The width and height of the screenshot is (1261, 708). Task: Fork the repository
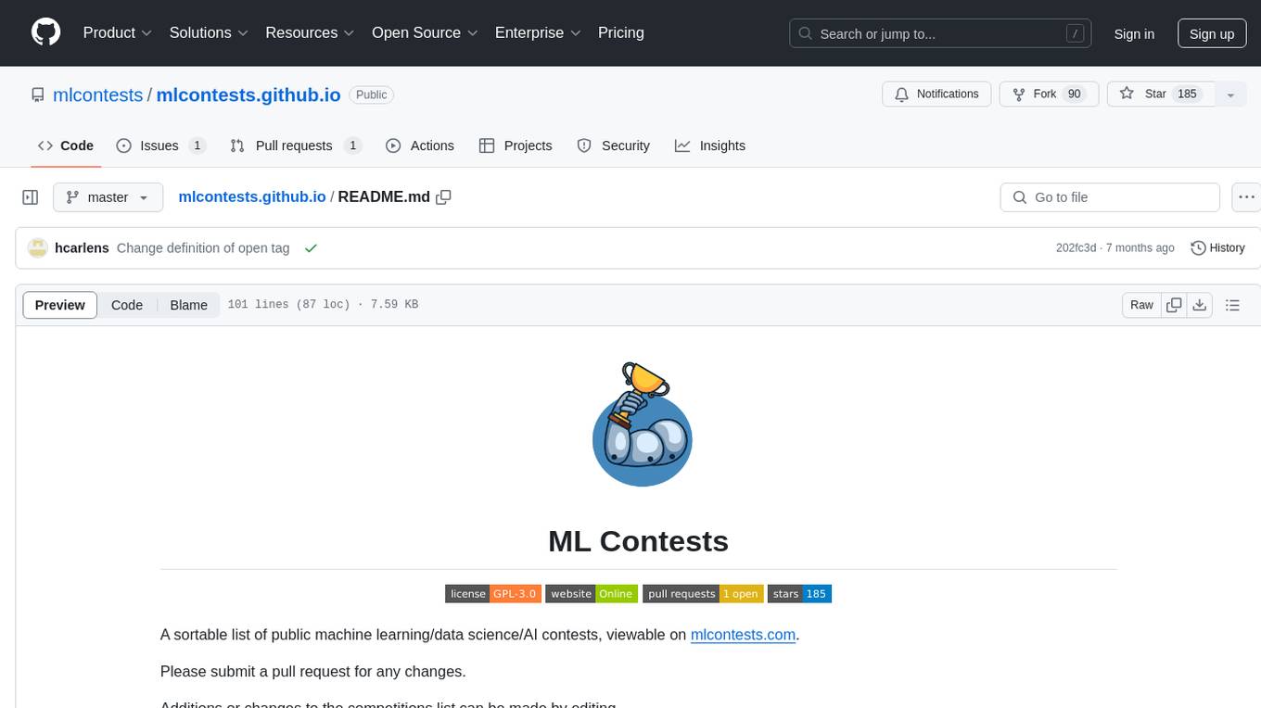coord(1049,95)
